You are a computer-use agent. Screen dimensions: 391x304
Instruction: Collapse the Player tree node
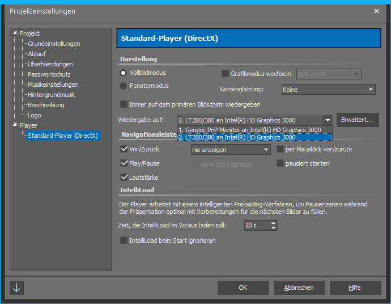click(15, 125)
